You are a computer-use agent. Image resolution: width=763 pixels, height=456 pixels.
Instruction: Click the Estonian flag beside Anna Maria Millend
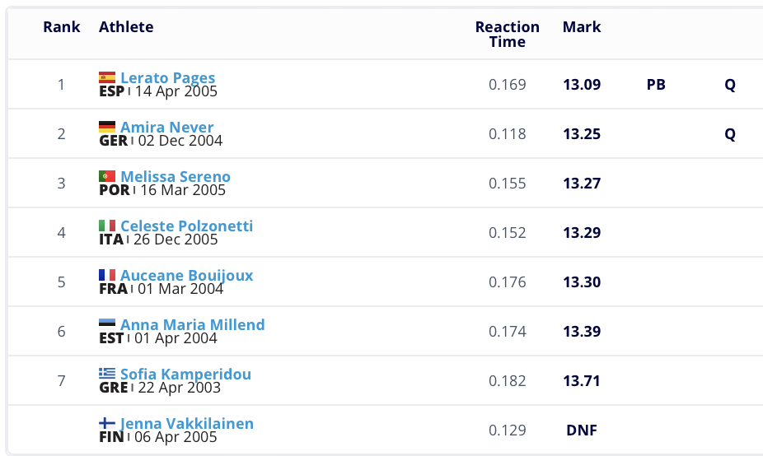point(107,324)
